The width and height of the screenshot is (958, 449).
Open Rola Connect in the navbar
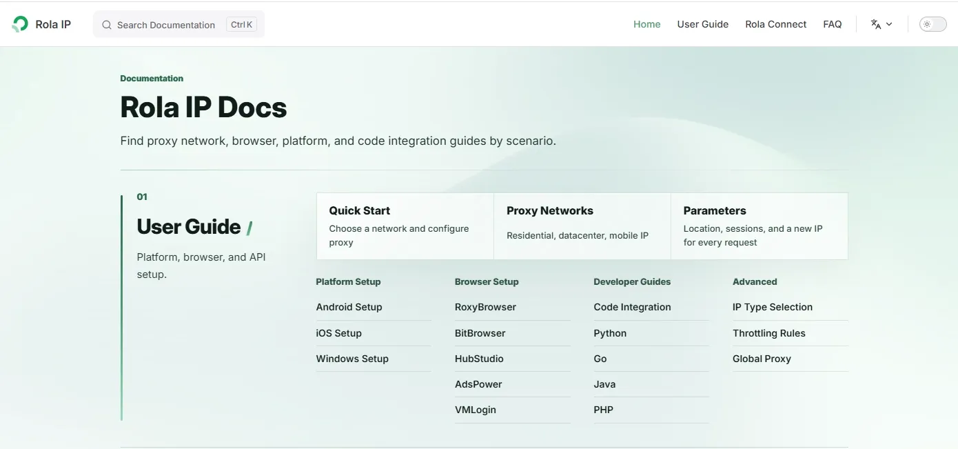[x=775, y=24]
